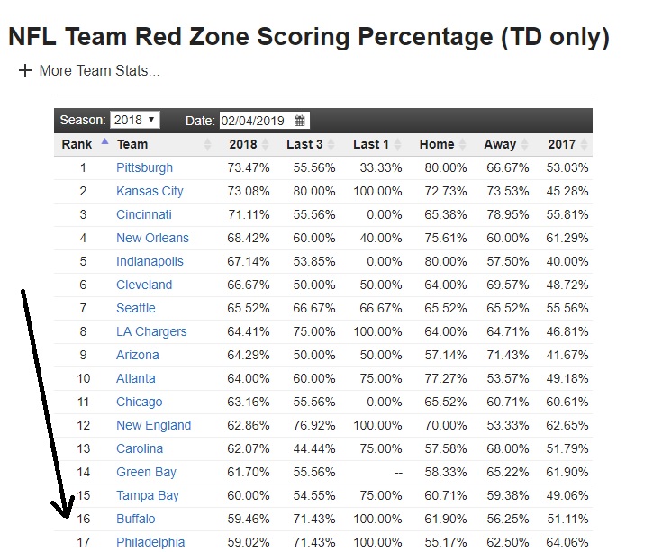
Task: Open the Season 2018 dropdown
Action: (x=135, y=120)
